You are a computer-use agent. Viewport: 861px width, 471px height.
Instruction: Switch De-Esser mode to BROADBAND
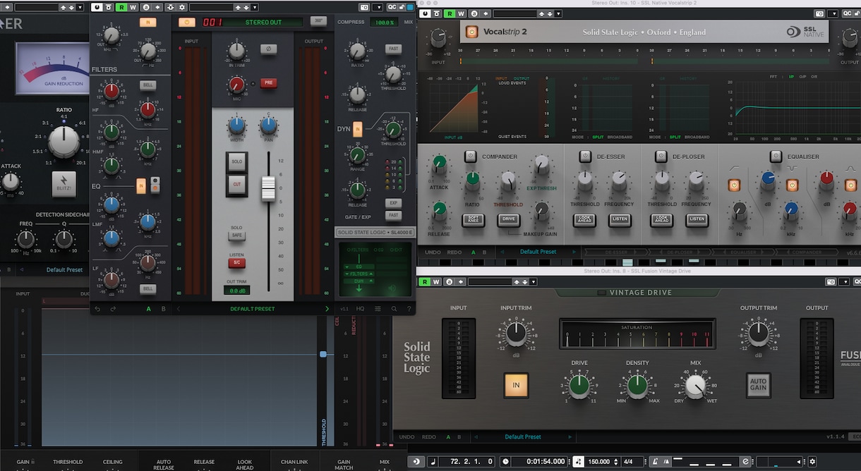621,137
